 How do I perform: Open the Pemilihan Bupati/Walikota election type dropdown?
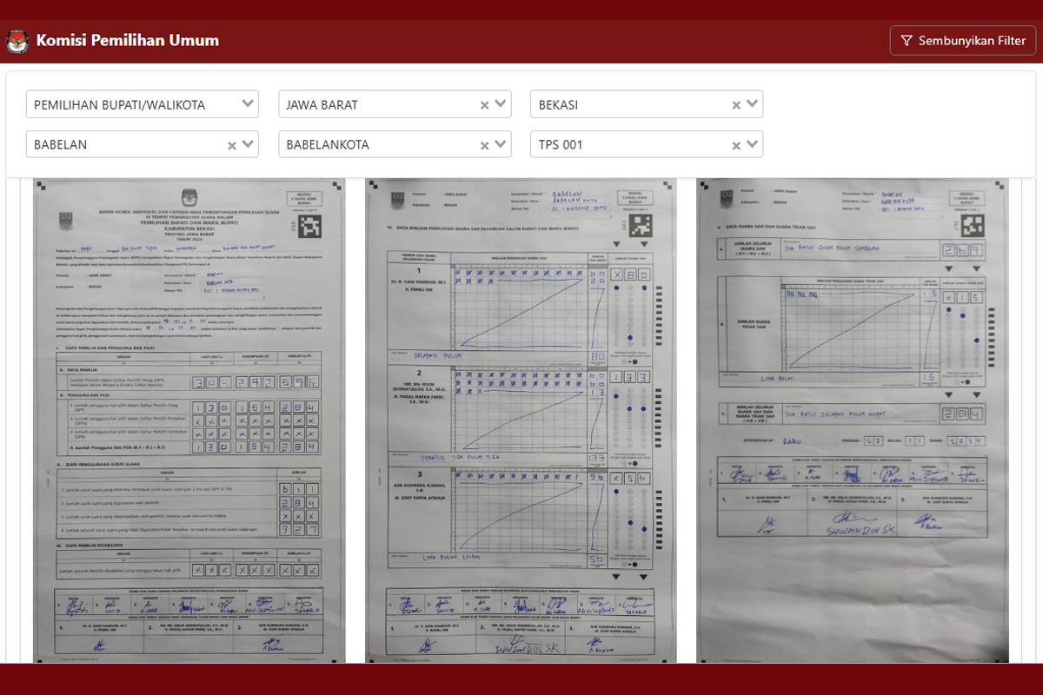pyautogui.click(x=143, y=104)
